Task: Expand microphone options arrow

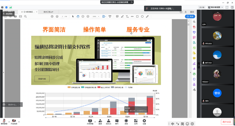Action: point(9,122)
